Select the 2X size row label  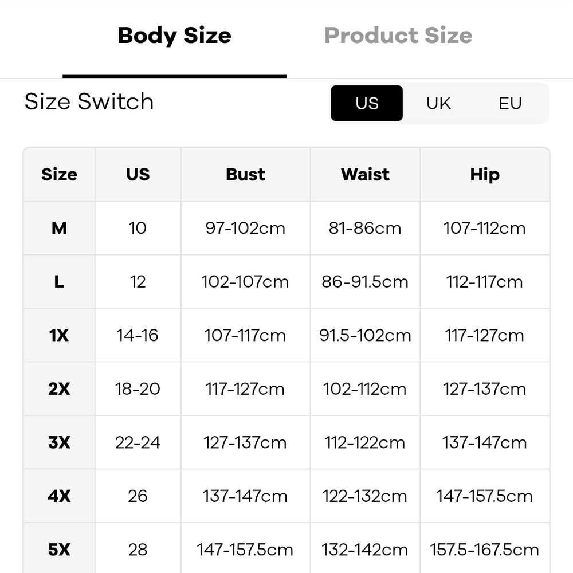pyautogui.click(x=59, y=389)
